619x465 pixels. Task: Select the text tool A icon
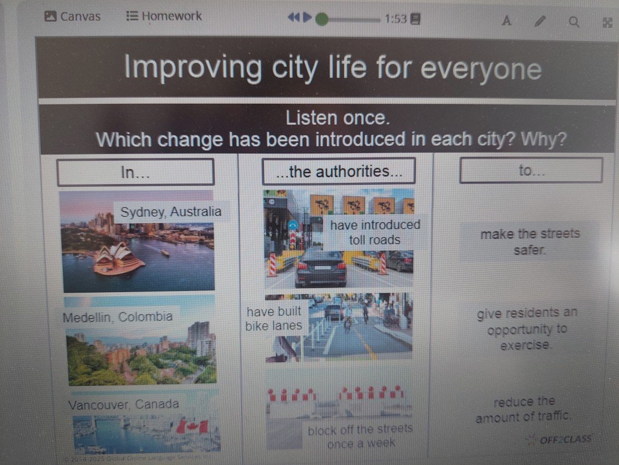click(x=506, y=22)
